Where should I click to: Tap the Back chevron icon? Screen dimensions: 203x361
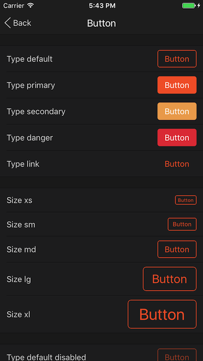click(x=8, y=23)
